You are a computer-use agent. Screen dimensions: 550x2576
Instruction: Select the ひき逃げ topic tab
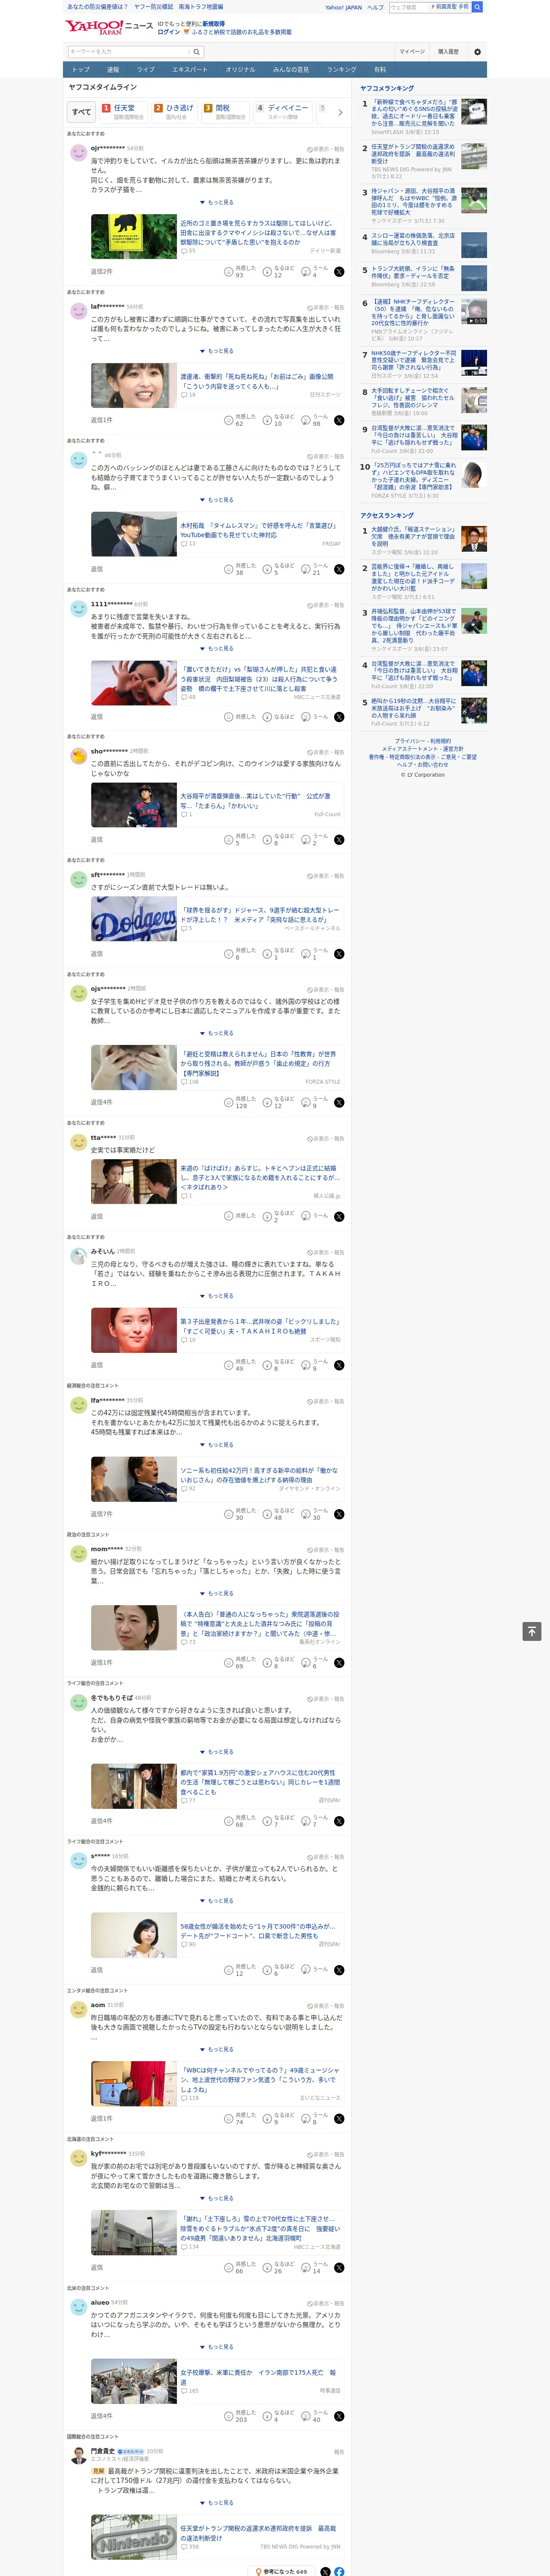tap(176, 111)
